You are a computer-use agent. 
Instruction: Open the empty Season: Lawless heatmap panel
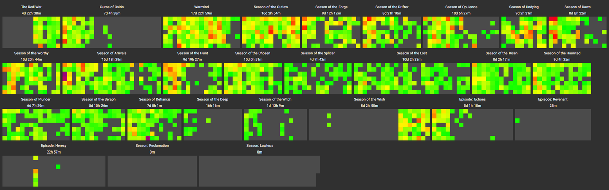pos(260,171)
